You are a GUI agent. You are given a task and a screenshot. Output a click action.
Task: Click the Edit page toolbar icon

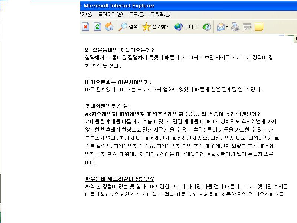pos(247,27)
